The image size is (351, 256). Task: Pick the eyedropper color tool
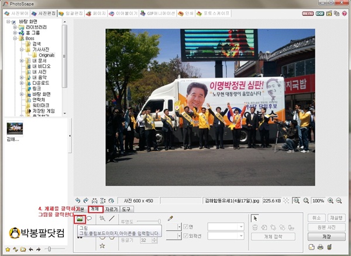tap(170, 218)
